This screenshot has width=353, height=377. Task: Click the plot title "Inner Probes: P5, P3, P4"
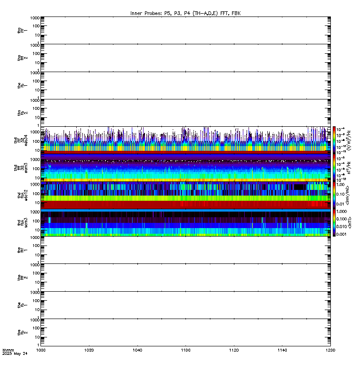point(161,14)
